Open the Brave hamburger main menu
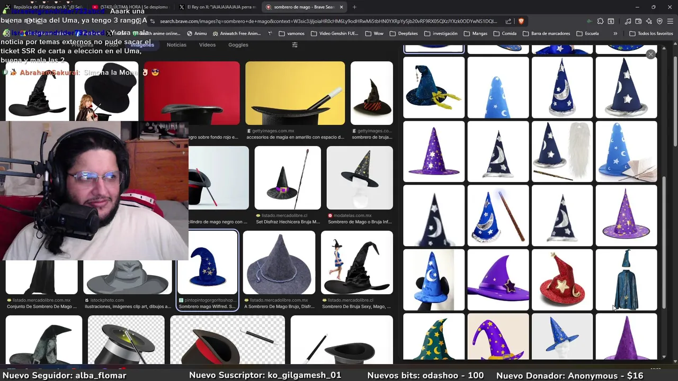Screen dimensions: 678x381 [670, 21]
